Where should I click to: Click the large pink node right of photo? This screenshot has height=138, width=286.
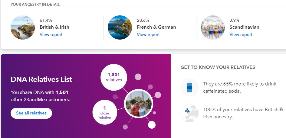(158, 95)
